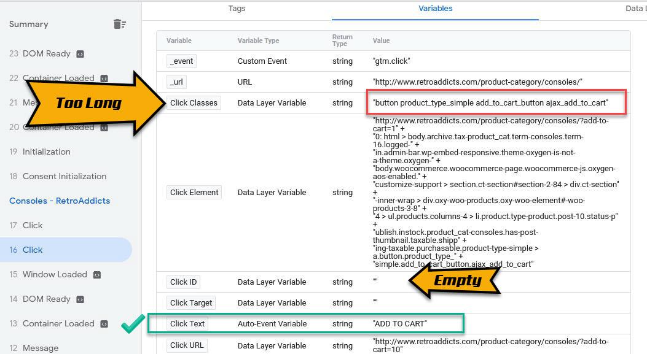Open the Click Element variable
The width and height of the screenshot is (647, 354).
(194, 192)
